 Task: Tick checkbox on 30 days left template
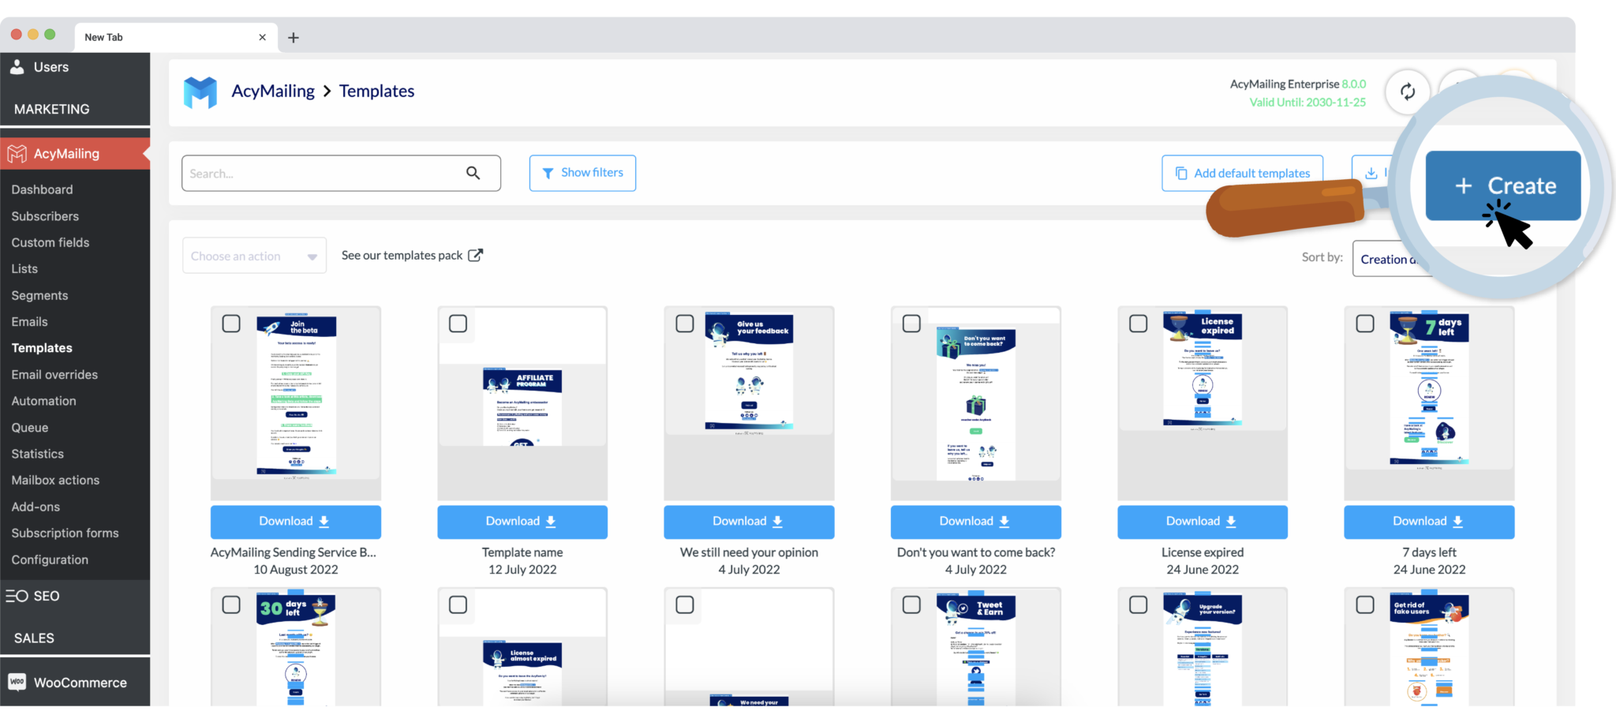[231, 604]
